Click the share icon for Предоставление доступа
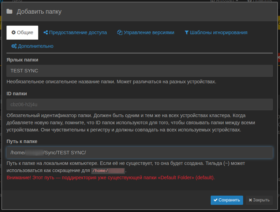 [x=45, y=32]
